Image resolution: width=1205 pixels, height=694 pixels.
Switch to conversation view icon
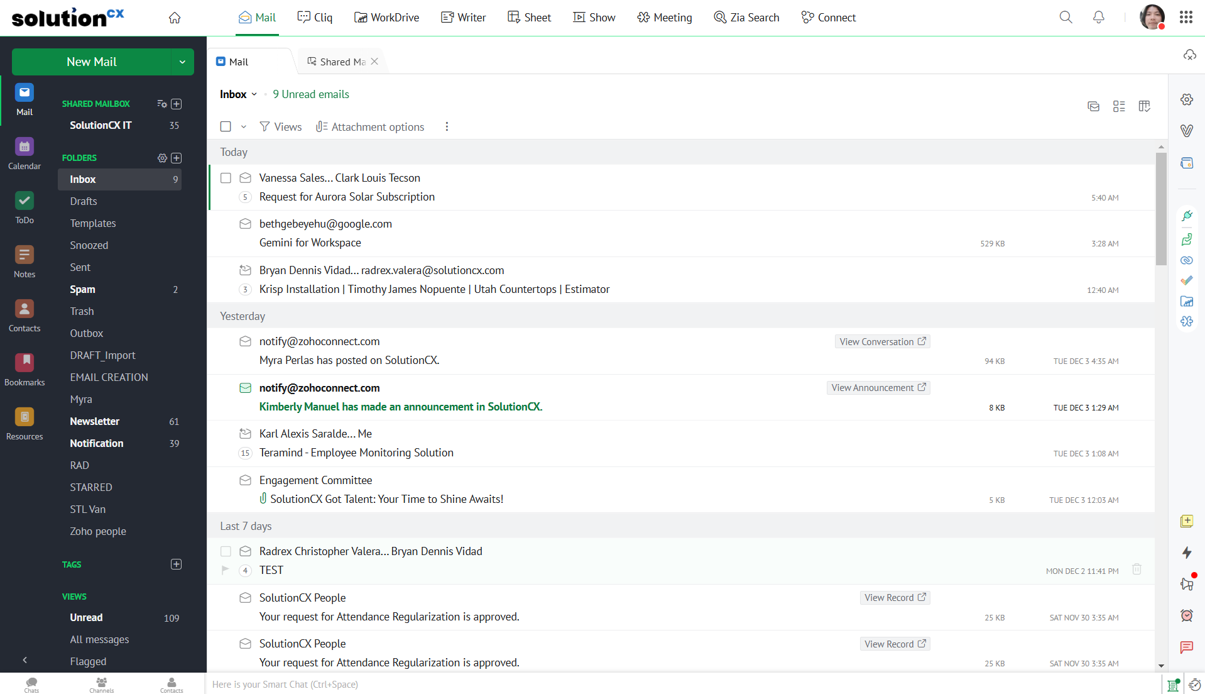(x=1094, y=106)
